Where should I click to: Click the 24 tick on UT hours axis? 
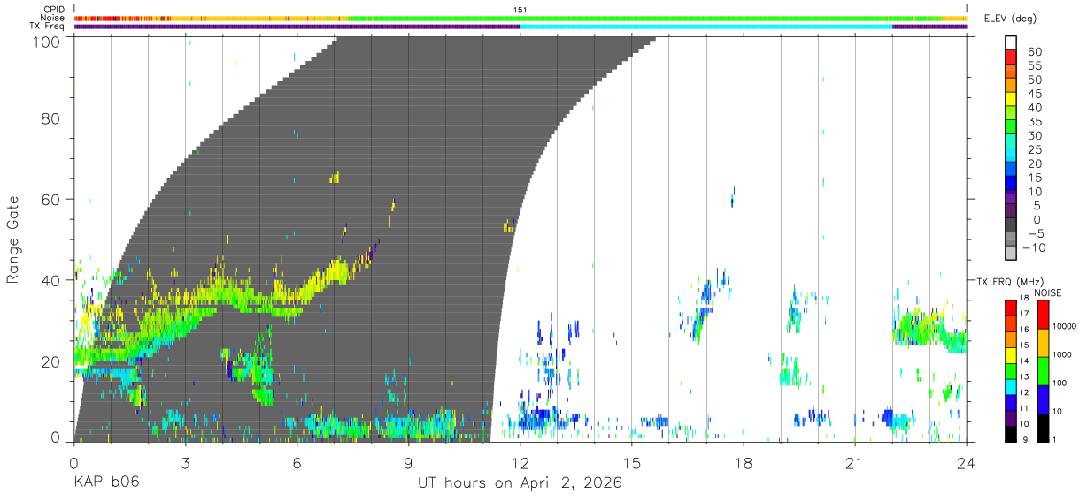click(x=966, y=462)
